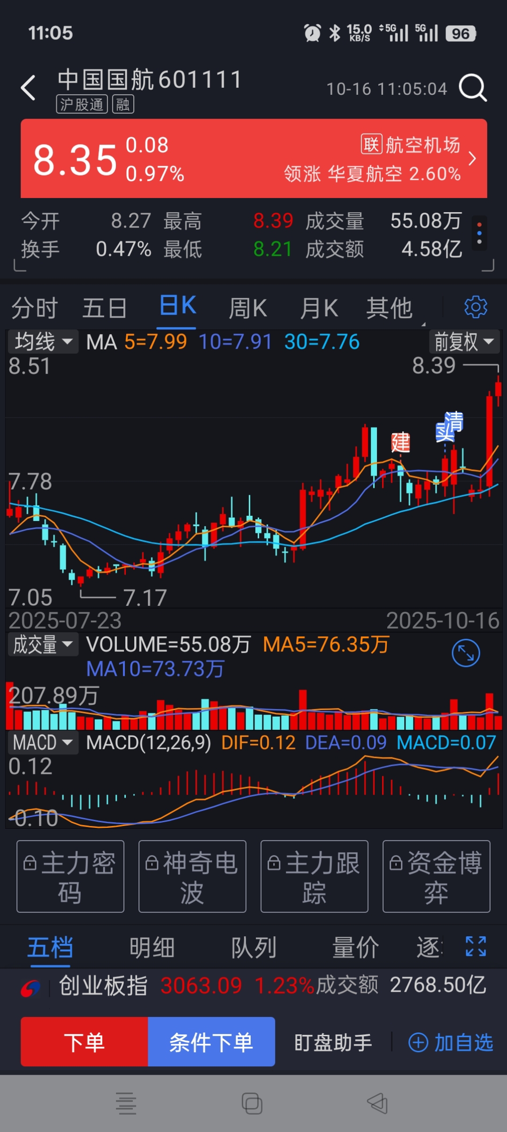Screen dimensions: 507x1132
Task: Tap Android home navigation icon
Action: (252, 1103)
